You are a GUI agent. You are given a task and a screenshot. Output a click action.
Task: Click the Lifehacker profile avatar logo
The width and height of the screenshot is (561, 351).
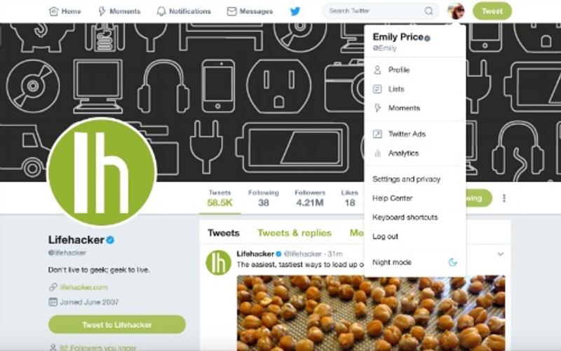click(x=102, y=172)
